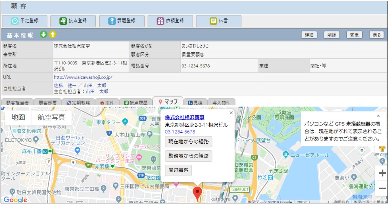Select the 地図 map view

[x=18, y=118]
